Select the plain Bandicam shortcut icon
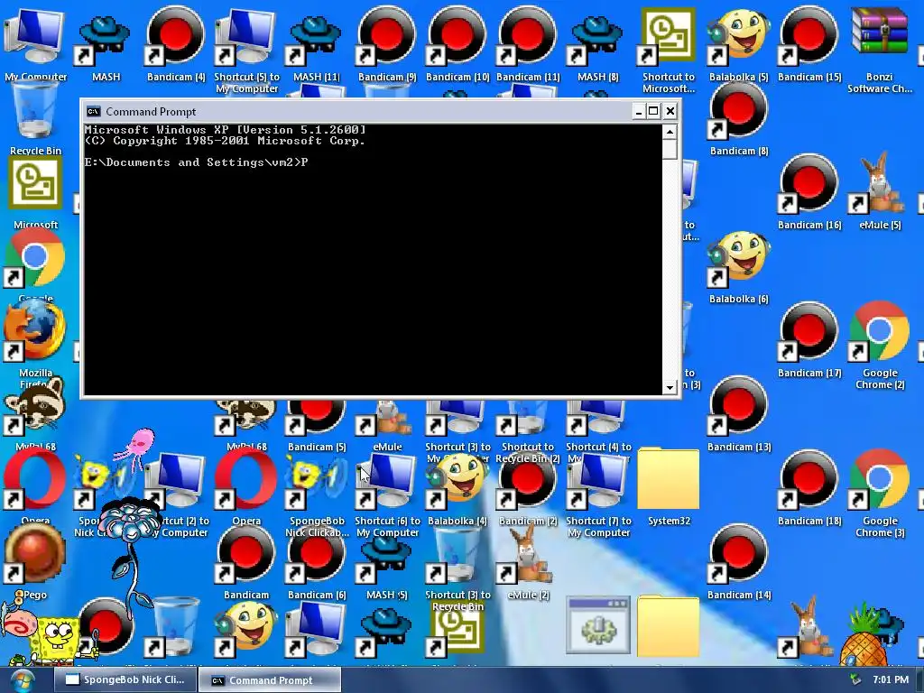Screen dimensions: 924x693 245,555
